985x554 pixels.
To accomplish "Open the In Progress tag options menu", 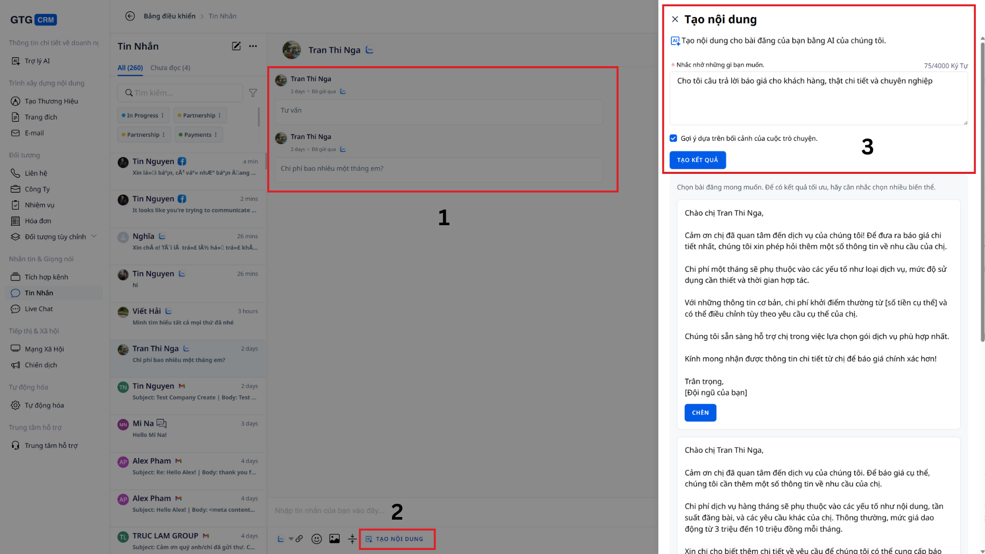I will pyautogui.click(x=163, y=115).
